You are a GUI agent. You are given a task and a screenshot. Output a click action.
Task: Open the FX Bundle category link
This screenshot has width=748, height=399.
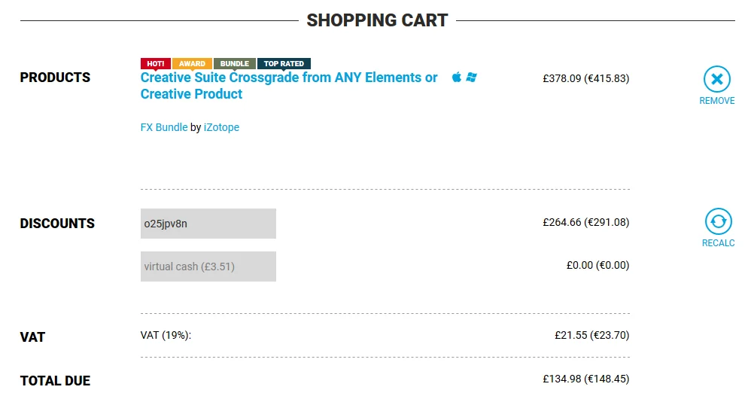coord(163,127)
